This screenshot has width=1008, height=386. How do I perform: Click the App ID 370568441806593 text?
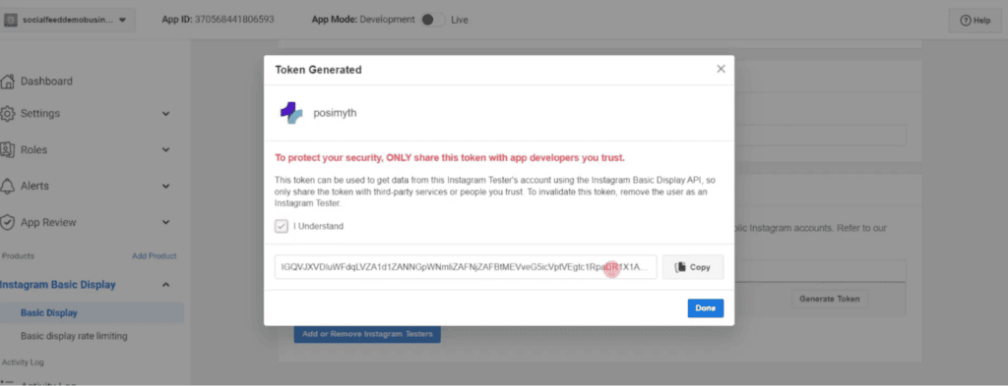(x=218, y=20)
